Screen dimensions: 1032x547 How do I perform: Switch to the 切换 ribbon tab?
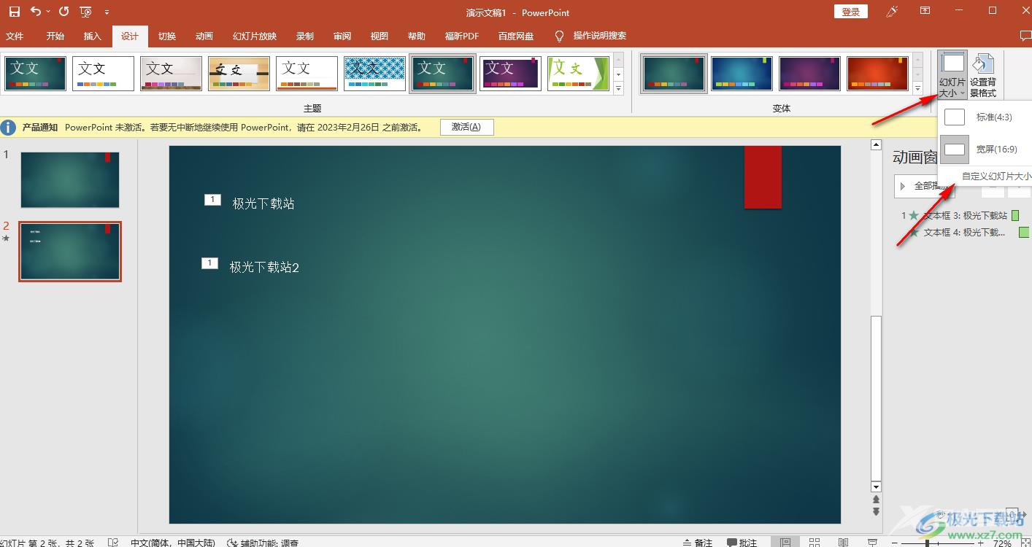167,36
